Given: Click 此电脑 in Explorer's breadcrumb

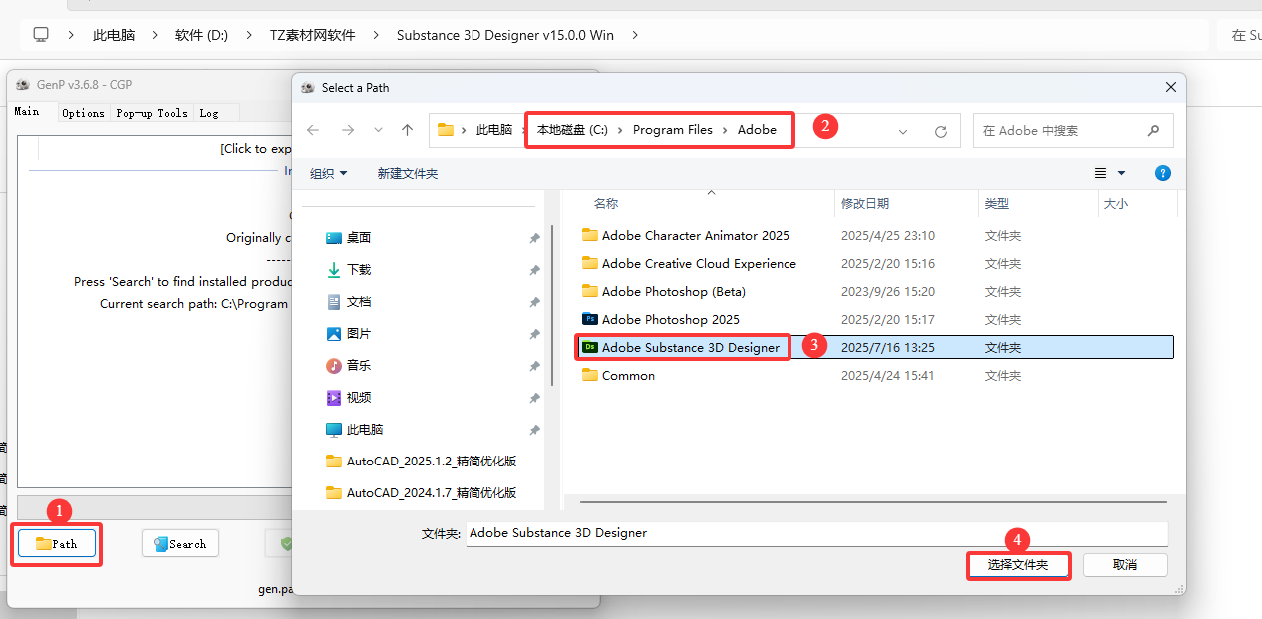Looking at the screenshot, I should [x=114, y=35].
